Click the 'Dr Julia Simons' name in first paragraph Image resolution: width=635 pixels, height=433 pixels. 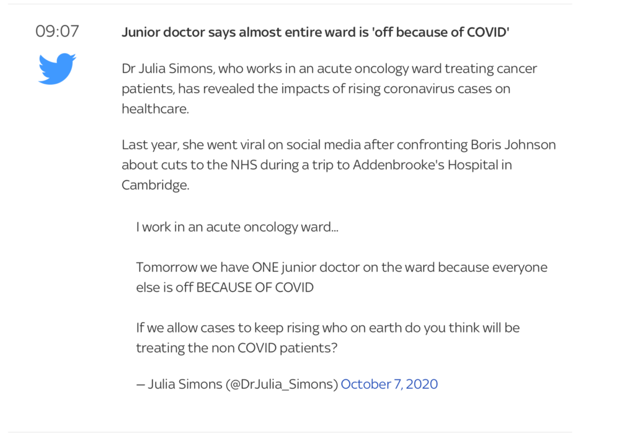coord(167,68)
